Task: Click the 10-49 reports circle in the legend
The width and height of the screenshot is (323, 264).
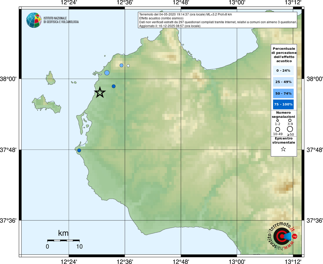Action: tap(277, 129)
